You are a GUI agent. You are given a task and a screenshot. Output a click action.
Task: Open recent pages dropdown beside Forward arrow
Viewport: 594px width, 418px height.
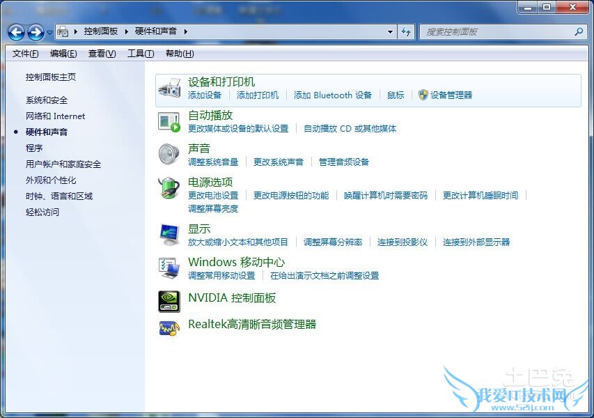coord(49,33)
